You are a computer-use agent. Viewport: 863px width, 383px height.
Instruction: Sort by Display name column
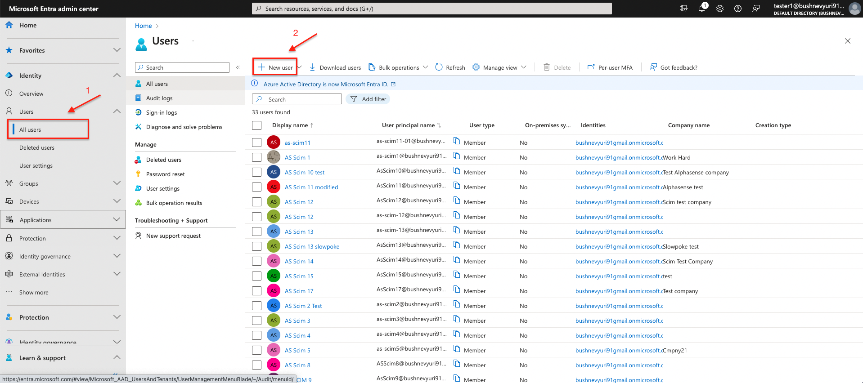tap(293, 125)
